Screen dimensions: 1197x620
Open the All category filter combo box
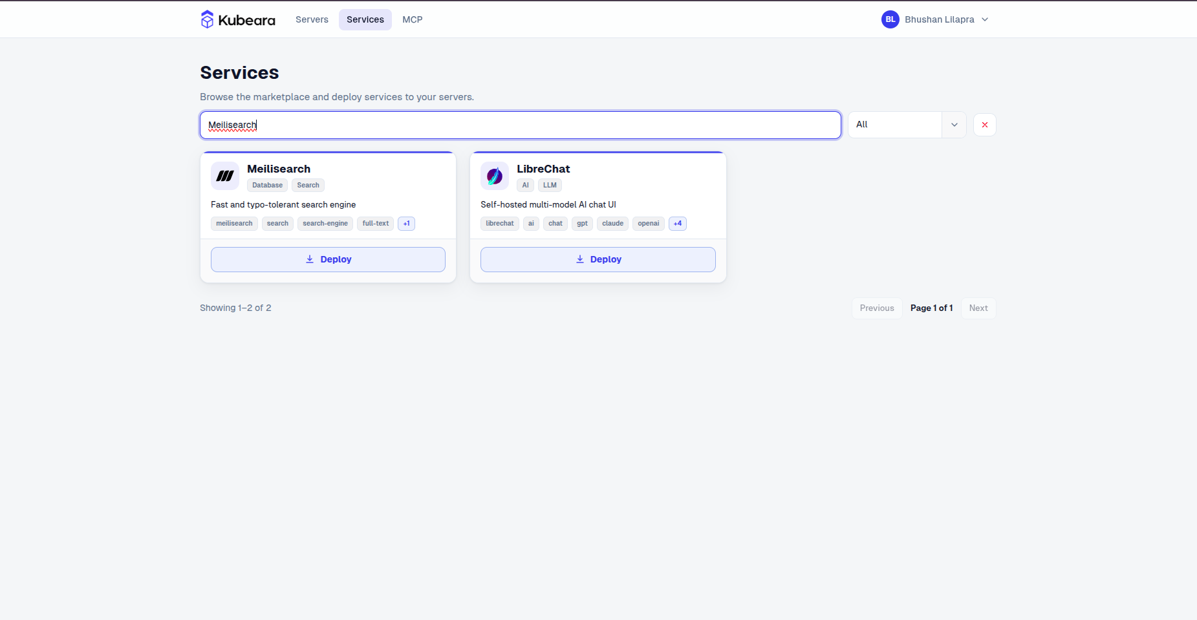pyautogui.click(x=907, y=125)
